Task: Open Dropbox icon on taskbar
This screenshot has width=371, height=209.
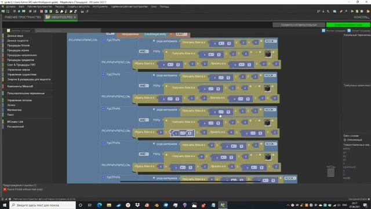Action: click(137, 205)
